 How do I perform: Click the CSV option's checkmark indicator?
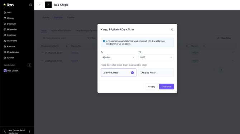pyautogui.click(x=133, y=73)
